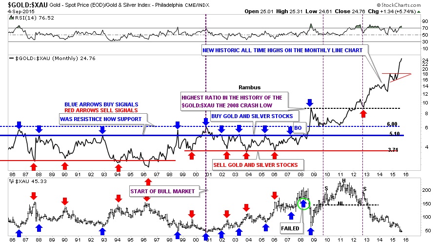The image size is (439, 244).
Task: Click the WAS RESISTNCE NOW SUPPORT label
Action: tap(101, 119)
